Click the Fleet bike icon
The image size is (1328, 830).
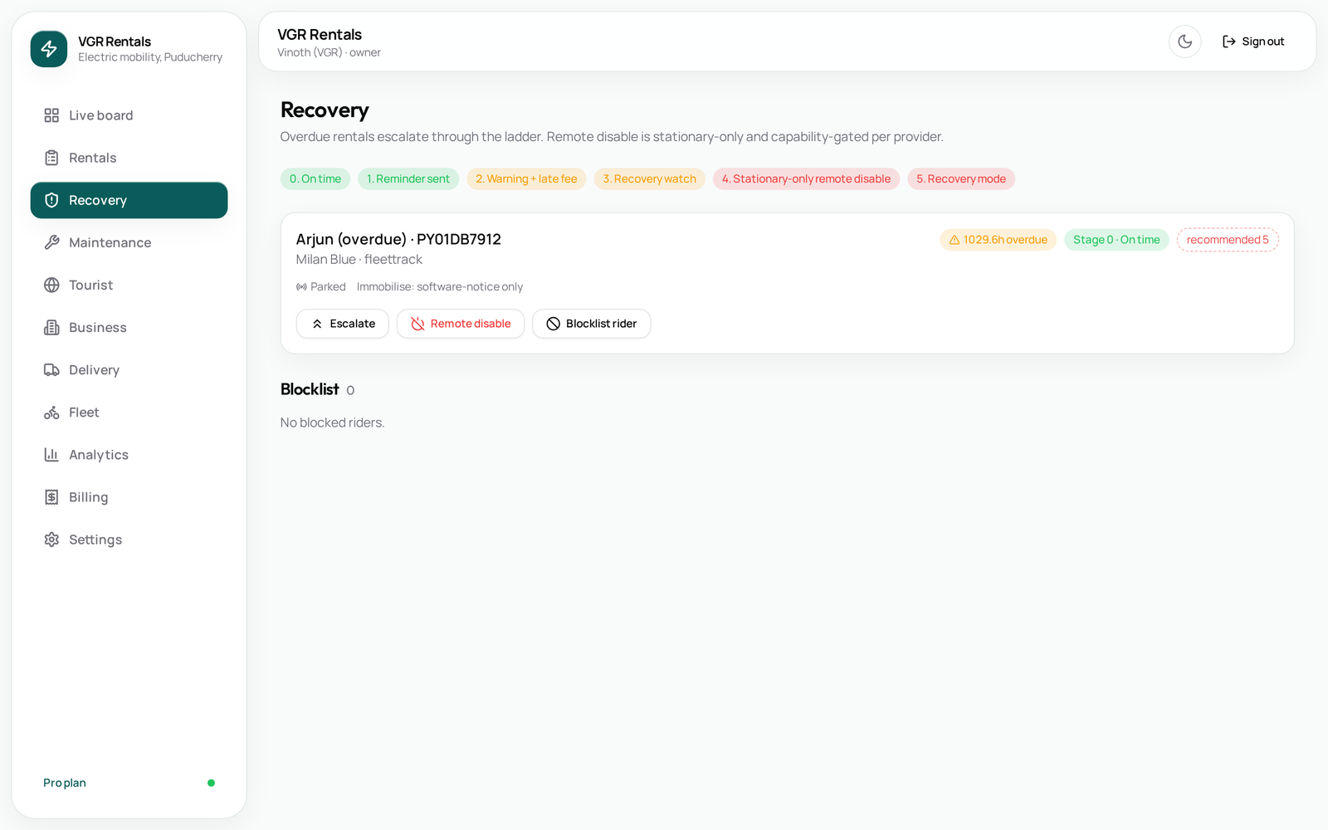tap(51, 413)
